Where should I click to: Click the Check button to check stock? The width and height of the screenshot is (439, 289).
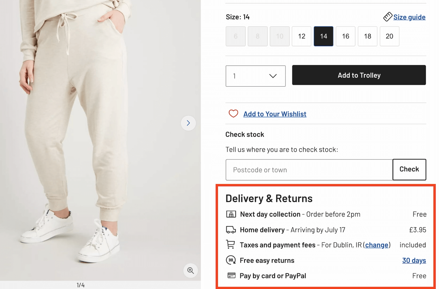[409, 170]
